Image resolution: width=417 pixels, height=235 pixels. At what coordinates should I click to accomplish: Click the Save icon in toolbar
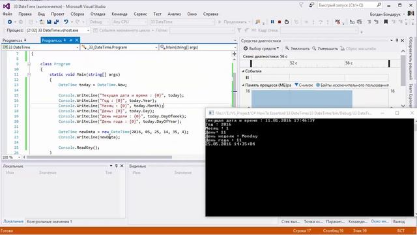click(49, 22)
